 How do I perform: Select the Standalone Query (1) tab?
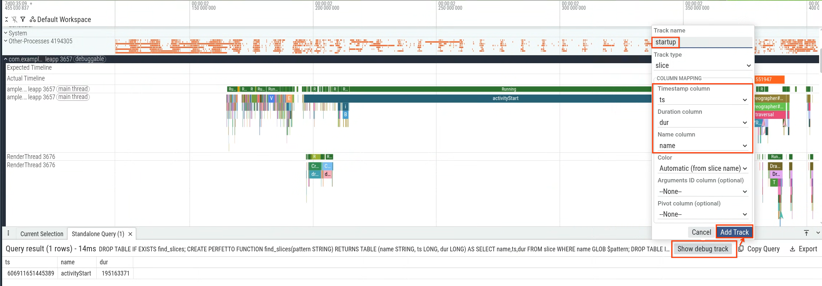pyautogui.click(x=98, y=234)
